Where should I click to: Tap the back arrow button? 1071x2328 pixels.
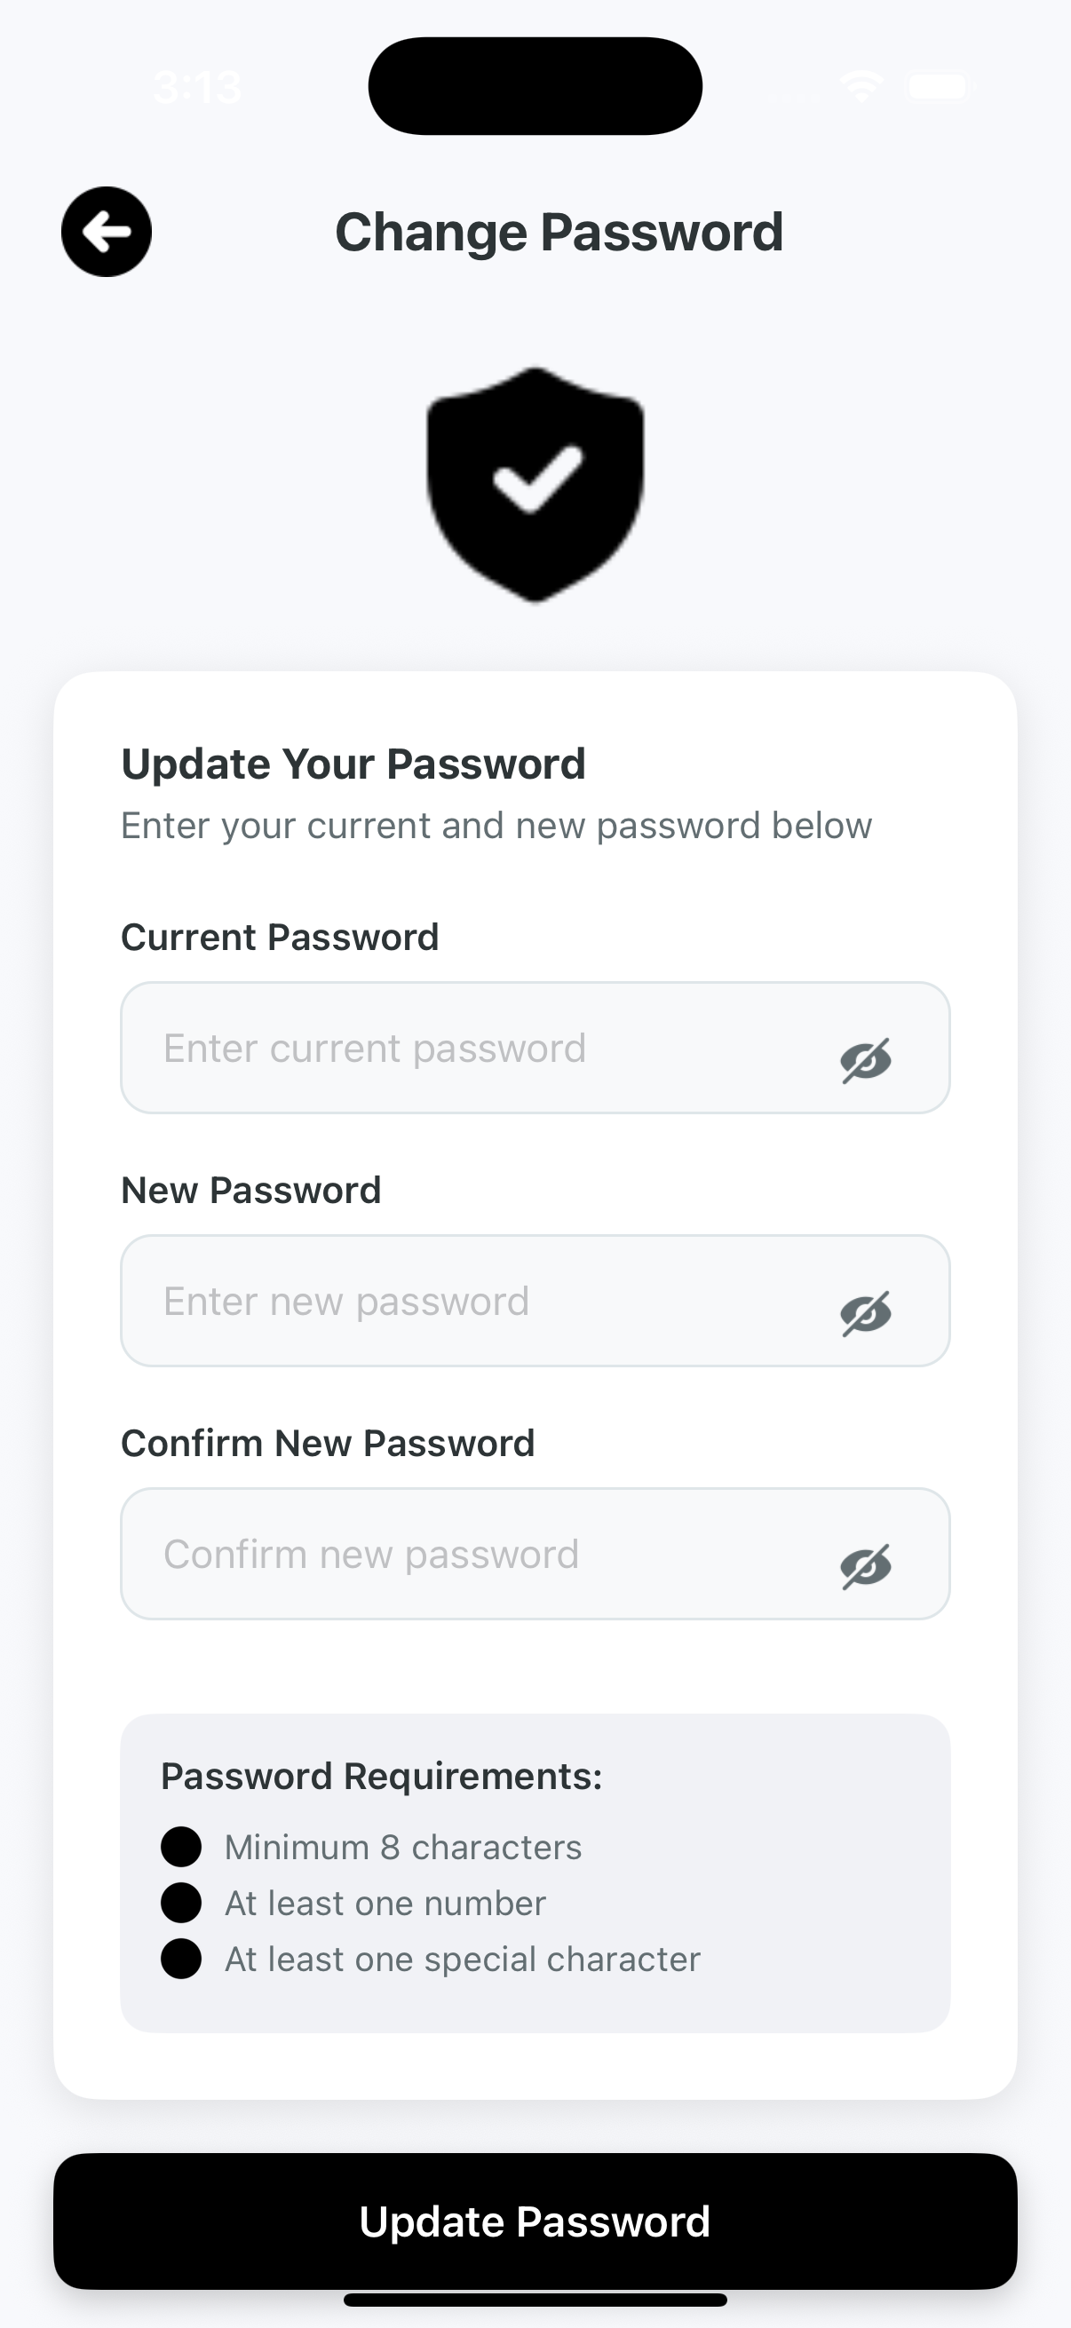pyautogui.click(x=107, y=233)
